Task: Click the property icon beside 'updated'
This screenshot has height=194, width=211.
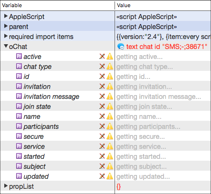Action: 19,176
